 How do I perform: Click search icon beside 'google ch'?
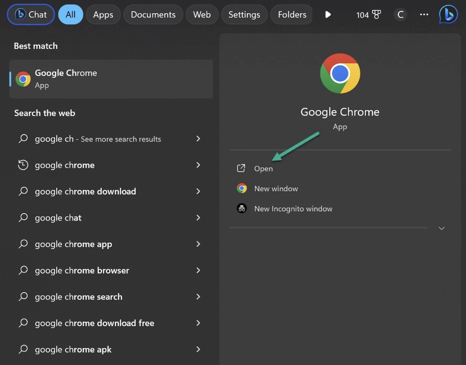point(23,139)
